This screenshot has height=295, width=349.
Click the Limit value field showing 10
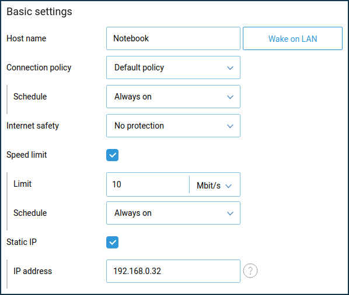click(148, 184)
